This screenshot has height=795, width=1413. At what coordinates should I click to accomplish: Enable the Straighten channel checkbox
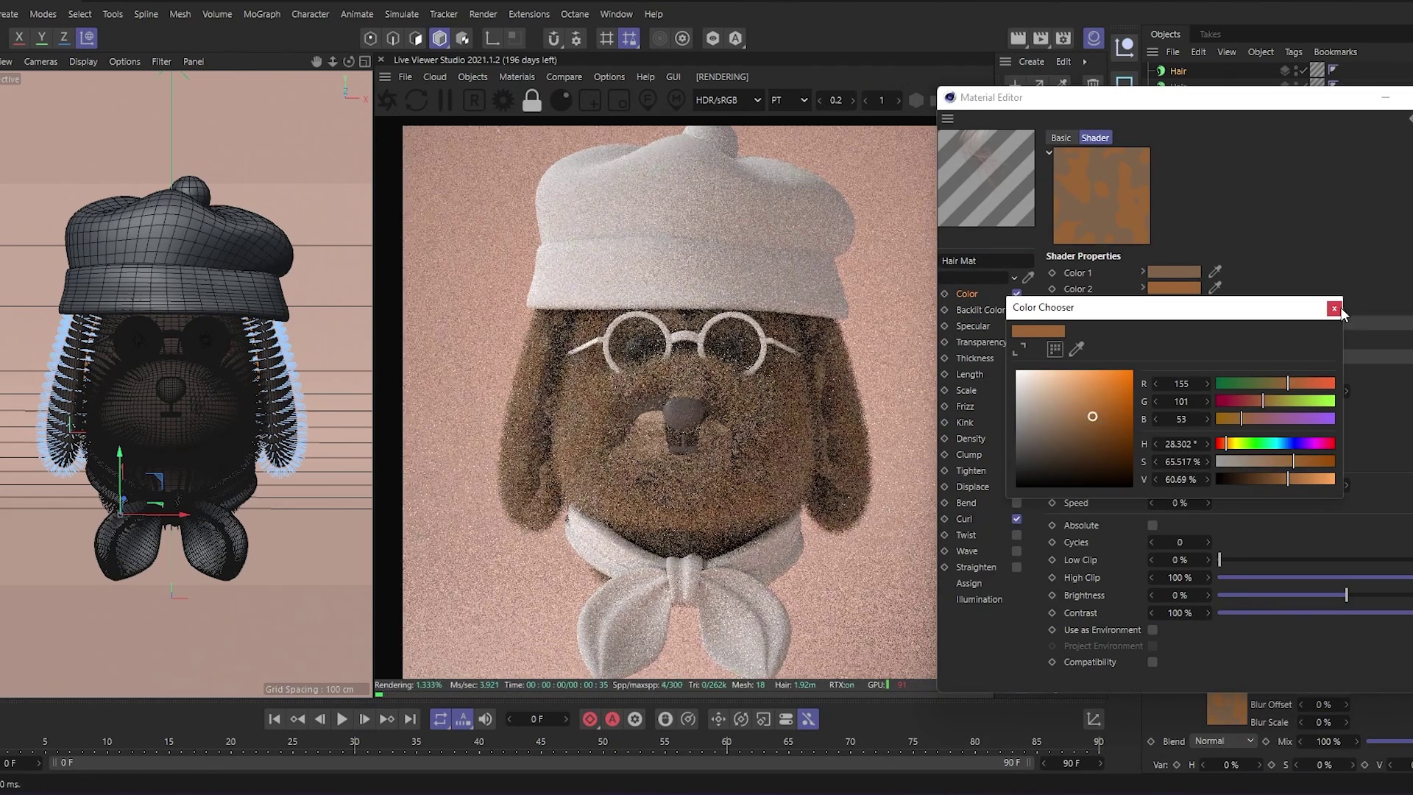tap(1016, 568)
